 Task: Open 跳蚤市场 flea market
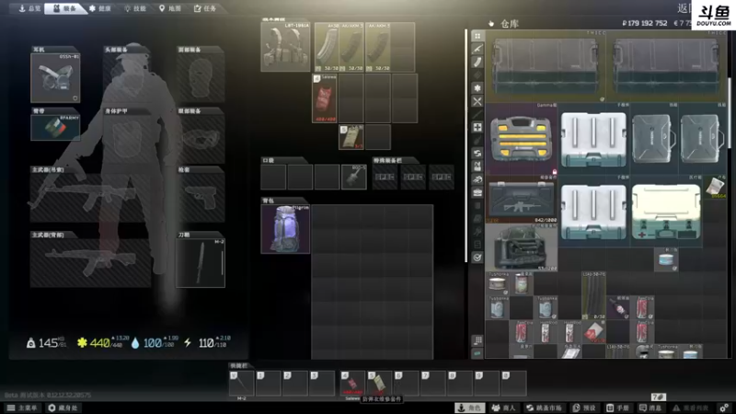[545, 408]
